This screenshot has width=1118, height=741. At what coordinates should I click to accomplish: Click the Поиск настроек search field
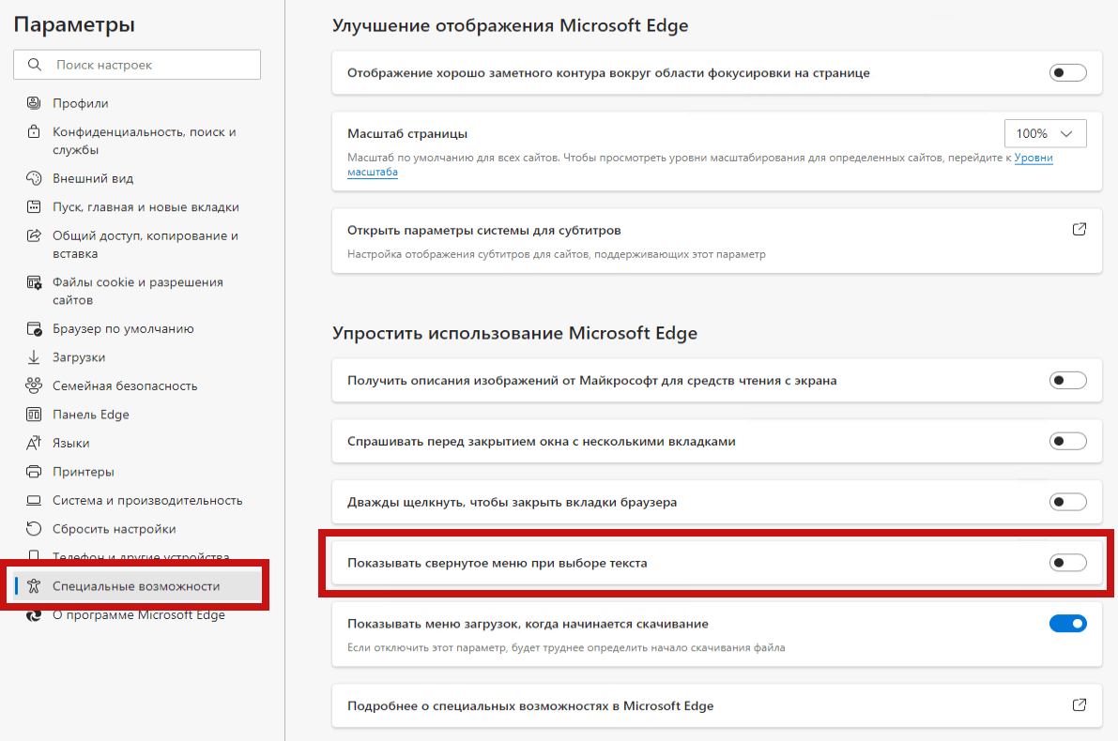[137, 65]
